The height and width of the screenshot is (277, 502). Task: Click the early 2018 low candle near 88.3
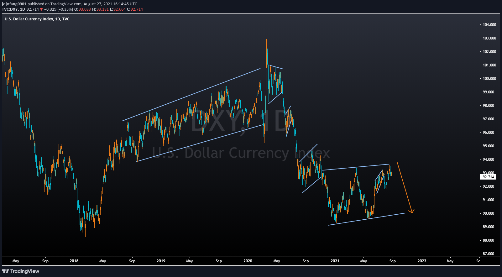[x=85, y=230]
